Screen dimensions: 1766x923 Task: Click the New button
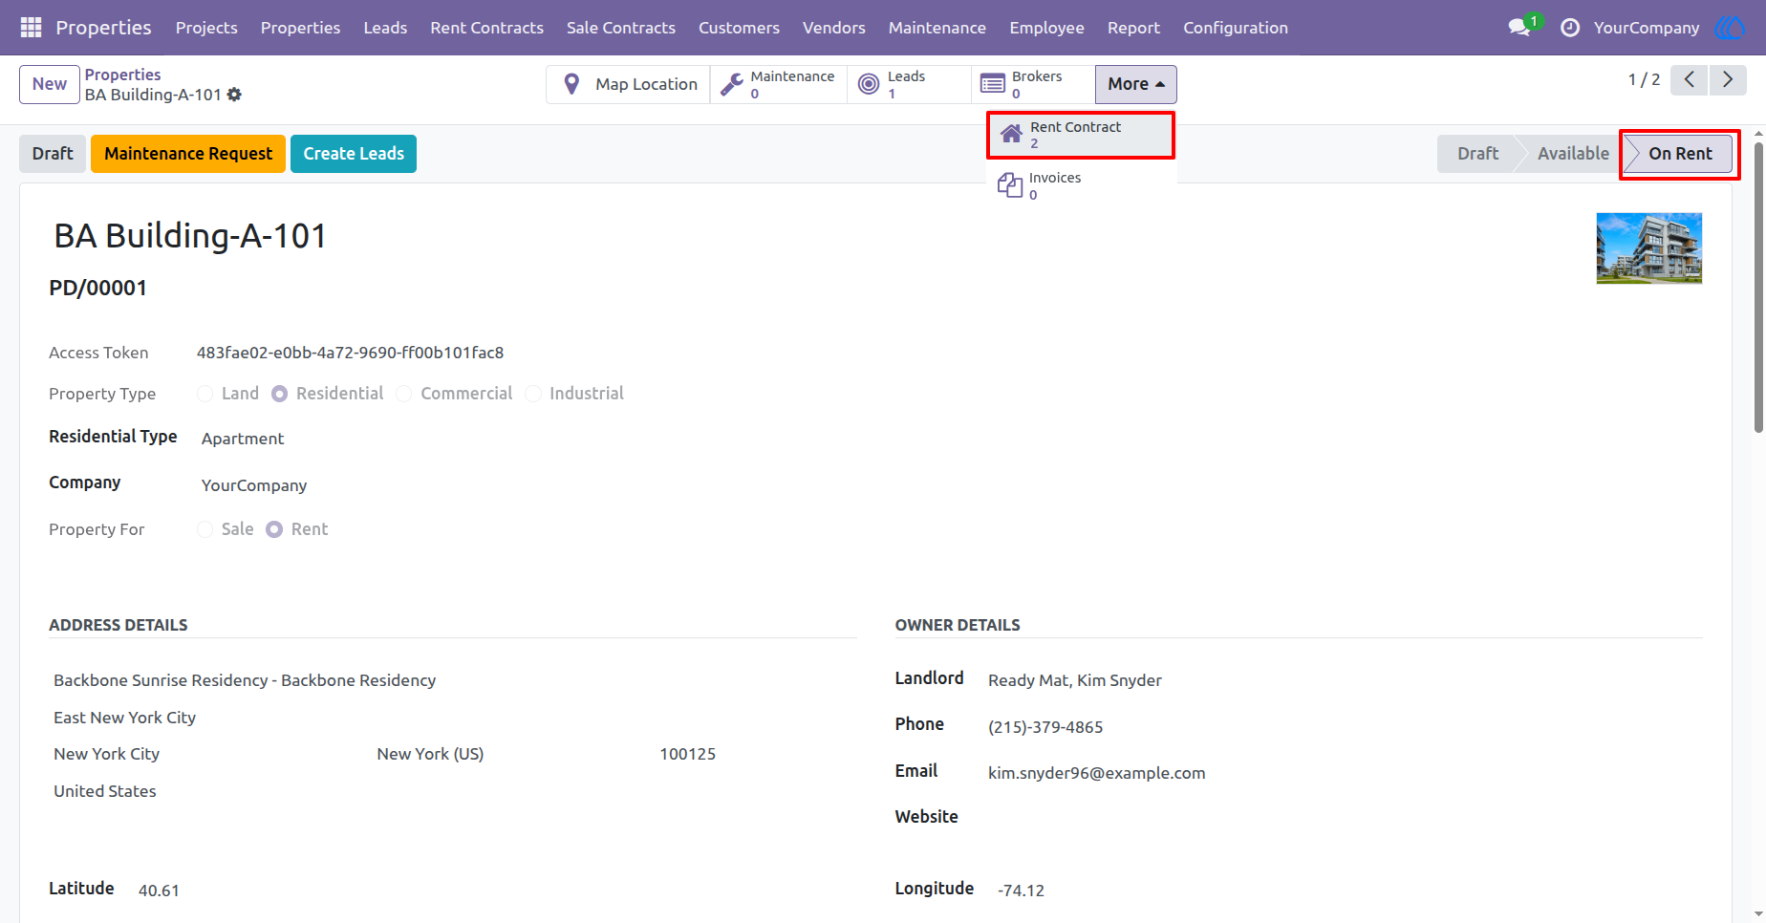click(50, 84)
